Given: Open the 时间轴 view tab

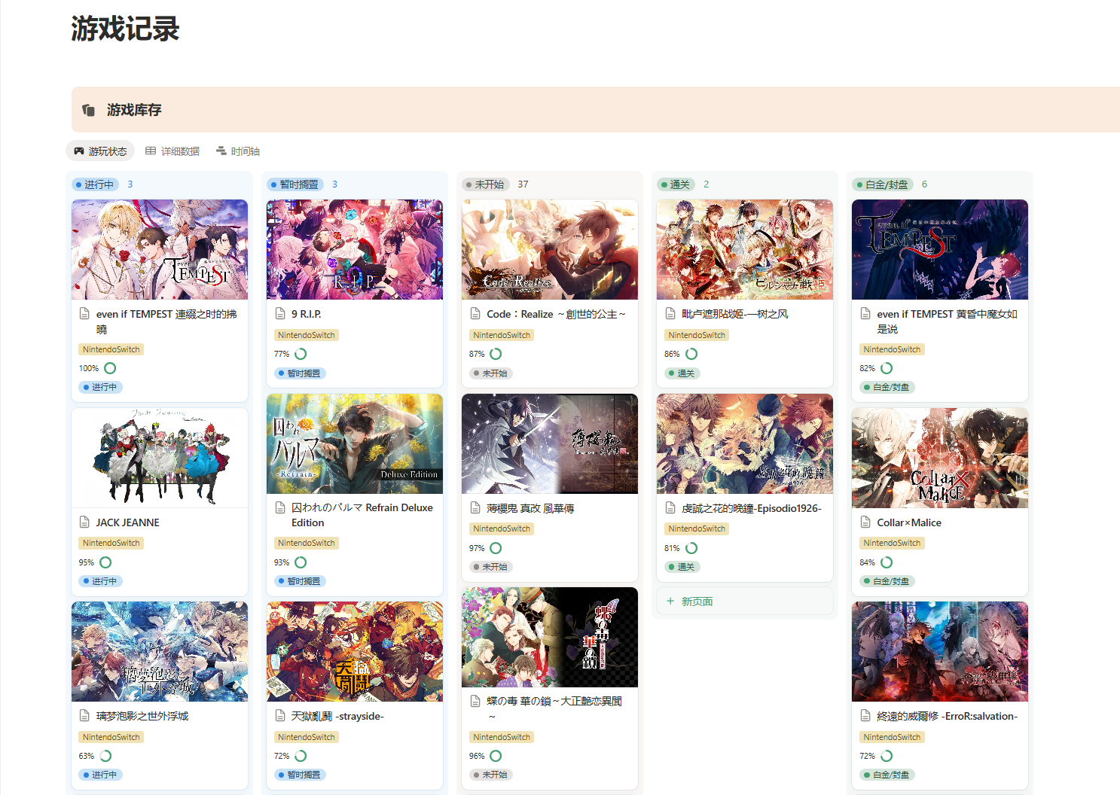Looking at the screenshot, I should pyautogui.click(x=238, y=151).
